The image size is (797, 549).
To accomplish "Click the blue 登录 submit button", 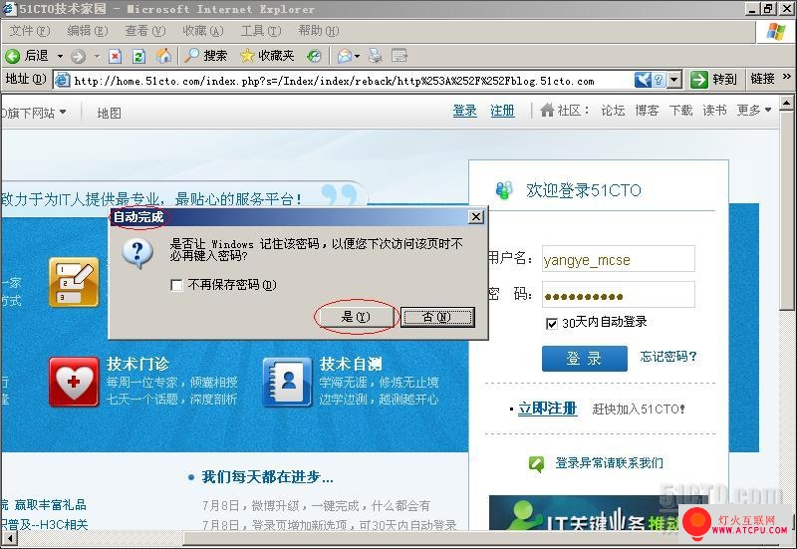I will [585, 359].
